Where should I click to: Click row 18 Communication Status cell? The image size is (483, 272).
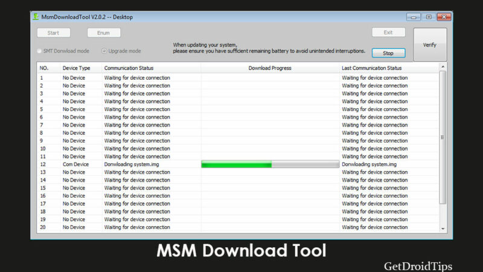[137, 212]
